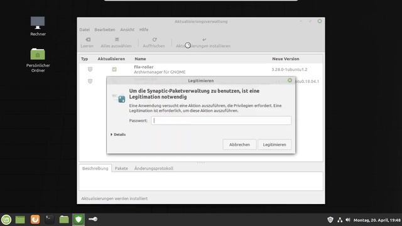This screenshot has height=226, width=402.
Task: Close the Legitimieren dialog
Action: [290, 80]
